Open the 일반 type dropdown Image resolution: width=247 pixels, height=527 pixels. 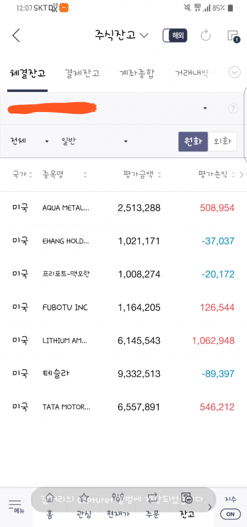94,141
